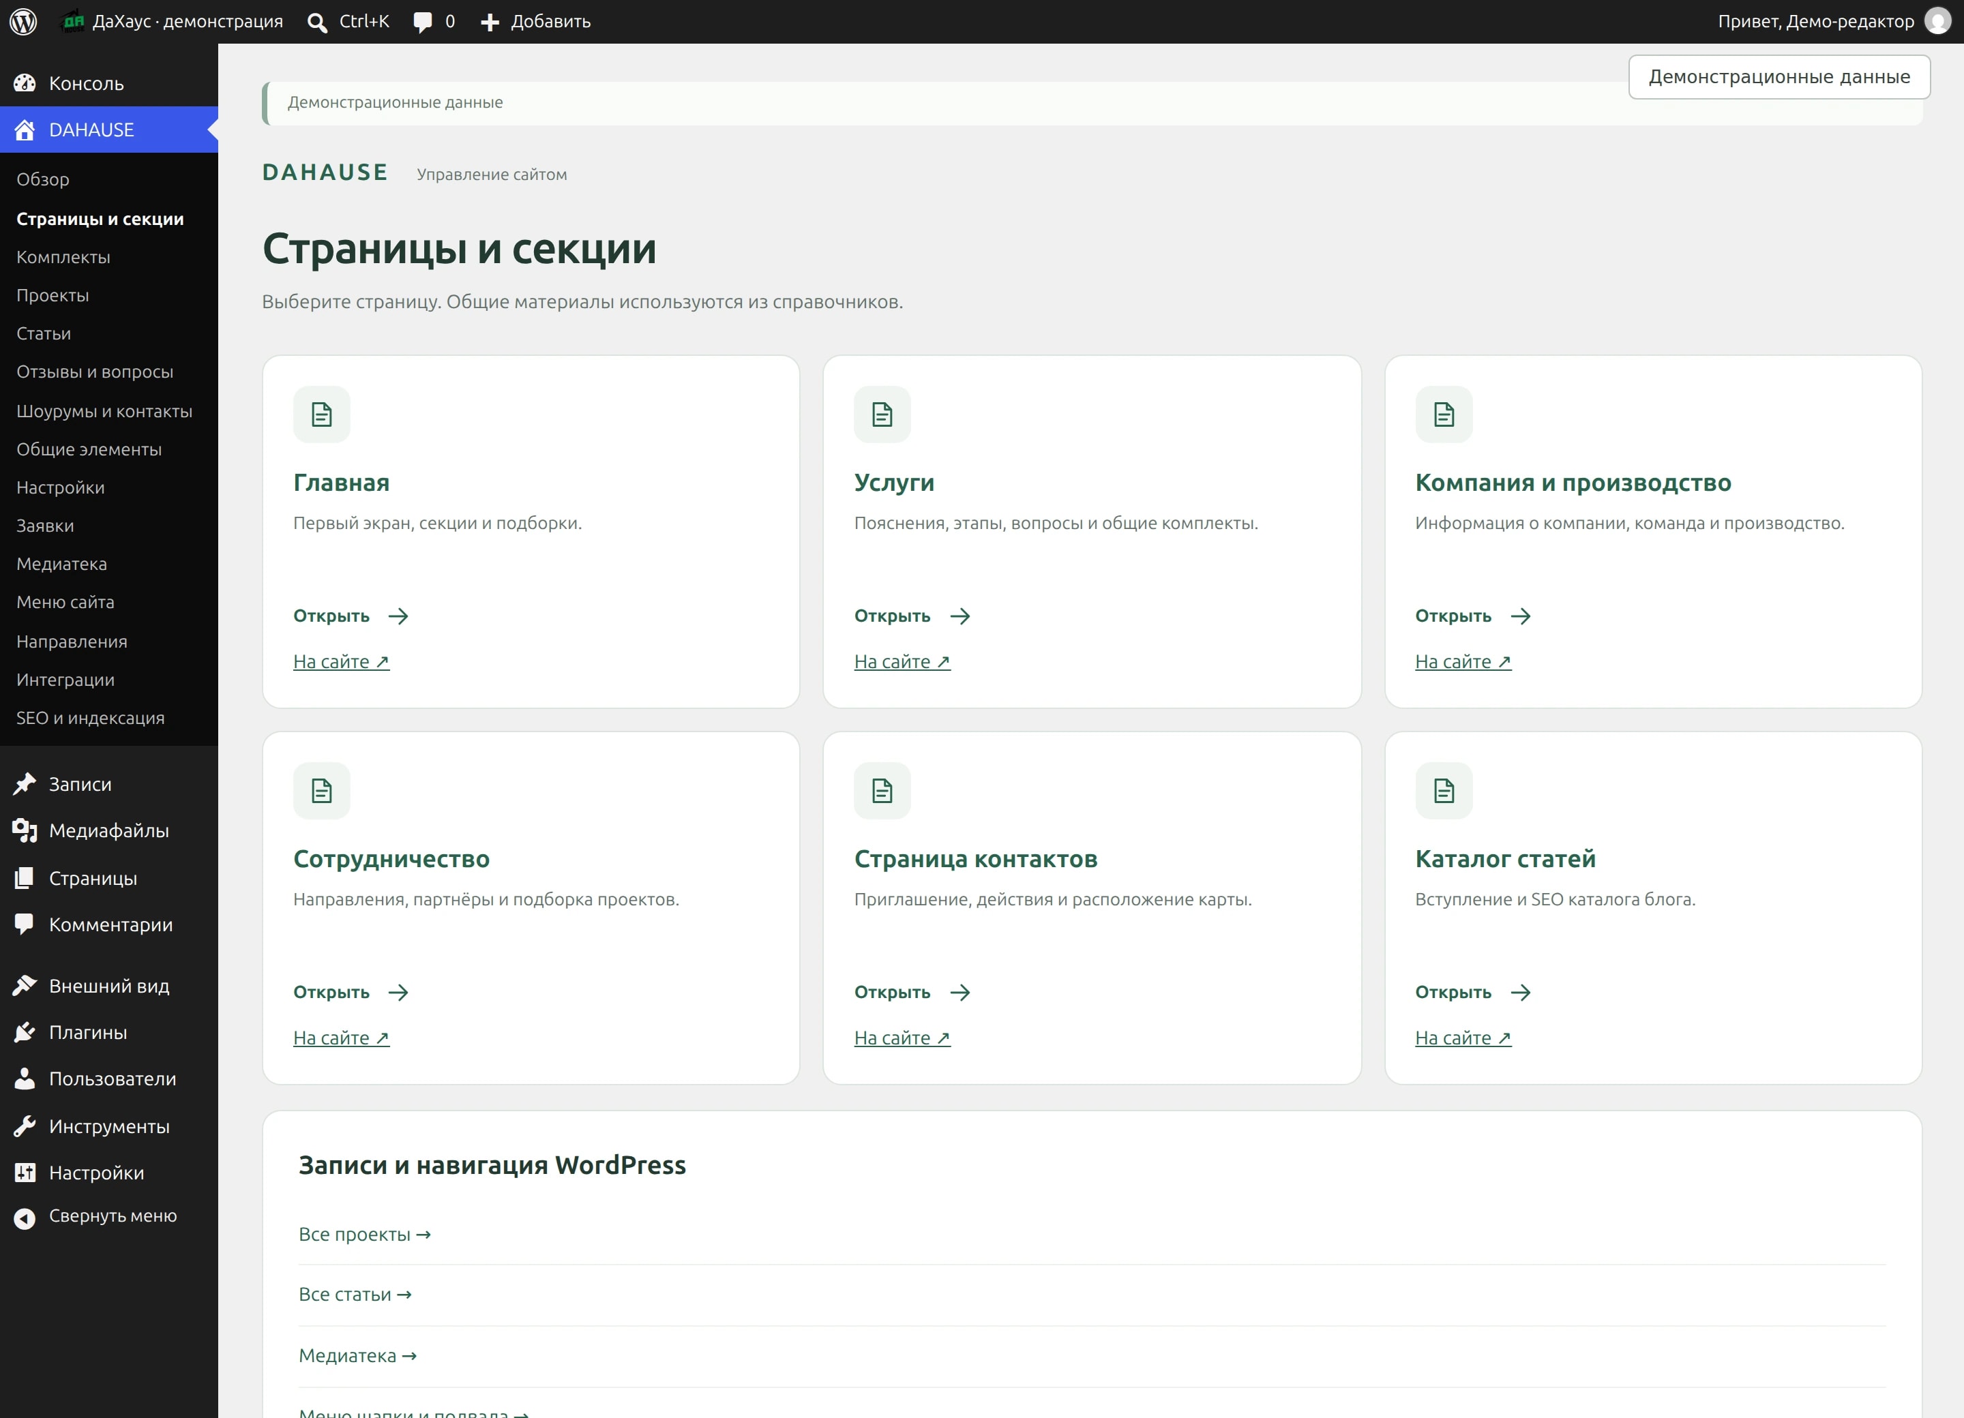This screenshot has height=1418, width=1964.
Task: Click the Настройки item with sliders icon
Action: coord(96,1173)
